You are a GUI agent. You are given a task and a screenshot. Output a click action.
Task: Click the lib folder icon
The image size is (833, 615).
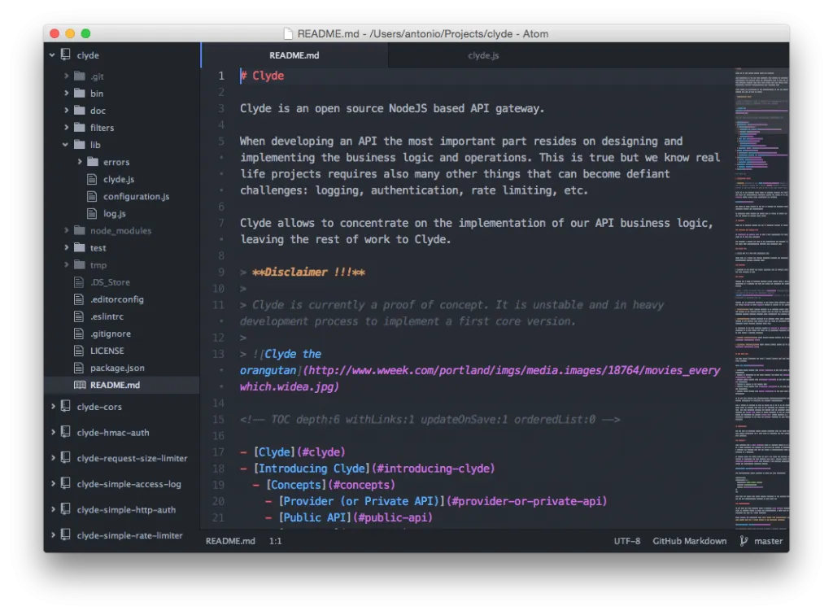tap(80, 145)
